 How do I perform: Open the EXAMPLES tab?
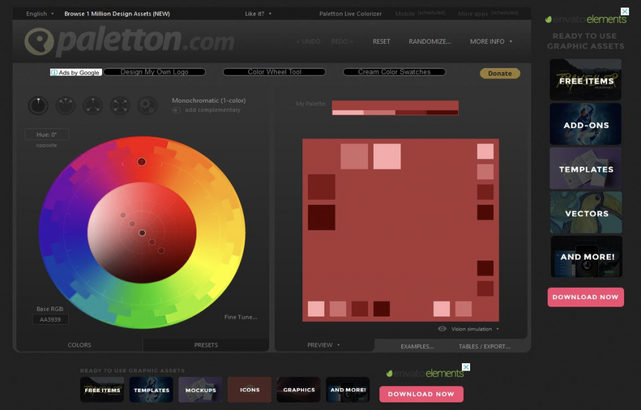pyautogui.click(x=418, y=346)
